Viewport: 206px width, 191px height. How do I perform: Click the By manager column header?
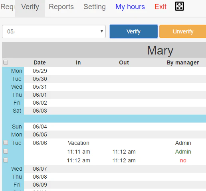click(183, 62)
